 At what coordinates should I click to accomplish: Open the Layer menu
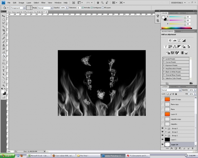[x=29, y=3]
